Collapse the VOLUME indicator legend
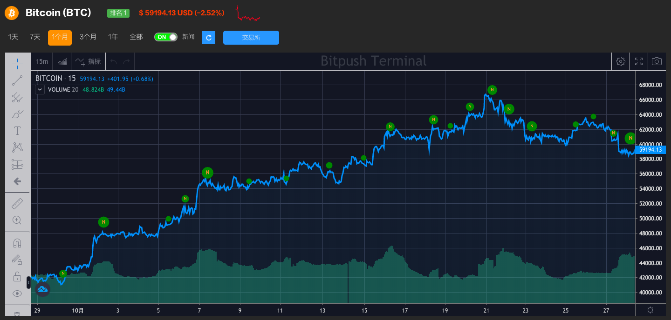Screen dimensions: 671x320 click(40, 90)
